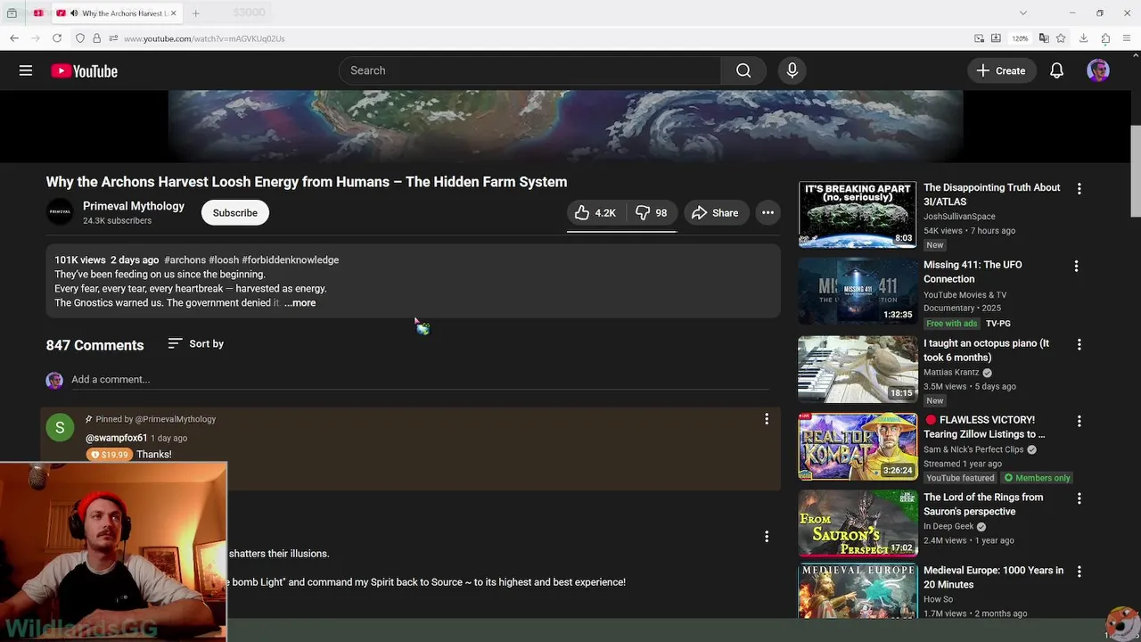Open a new browser tab
Image resolution: width=1141 pixels, height=642 pixels.
[195, 13]
